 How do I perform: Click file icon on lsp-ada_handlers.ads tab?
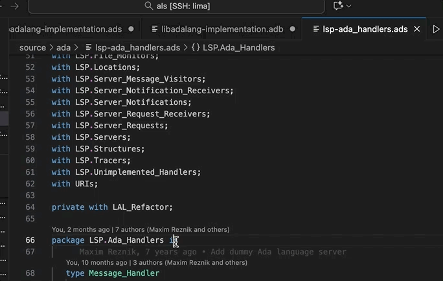(315, 29)
